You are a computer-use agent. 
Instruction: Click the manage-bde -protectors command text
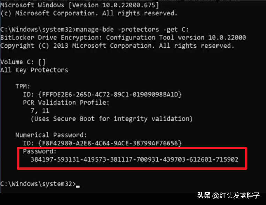click(132, 30)
